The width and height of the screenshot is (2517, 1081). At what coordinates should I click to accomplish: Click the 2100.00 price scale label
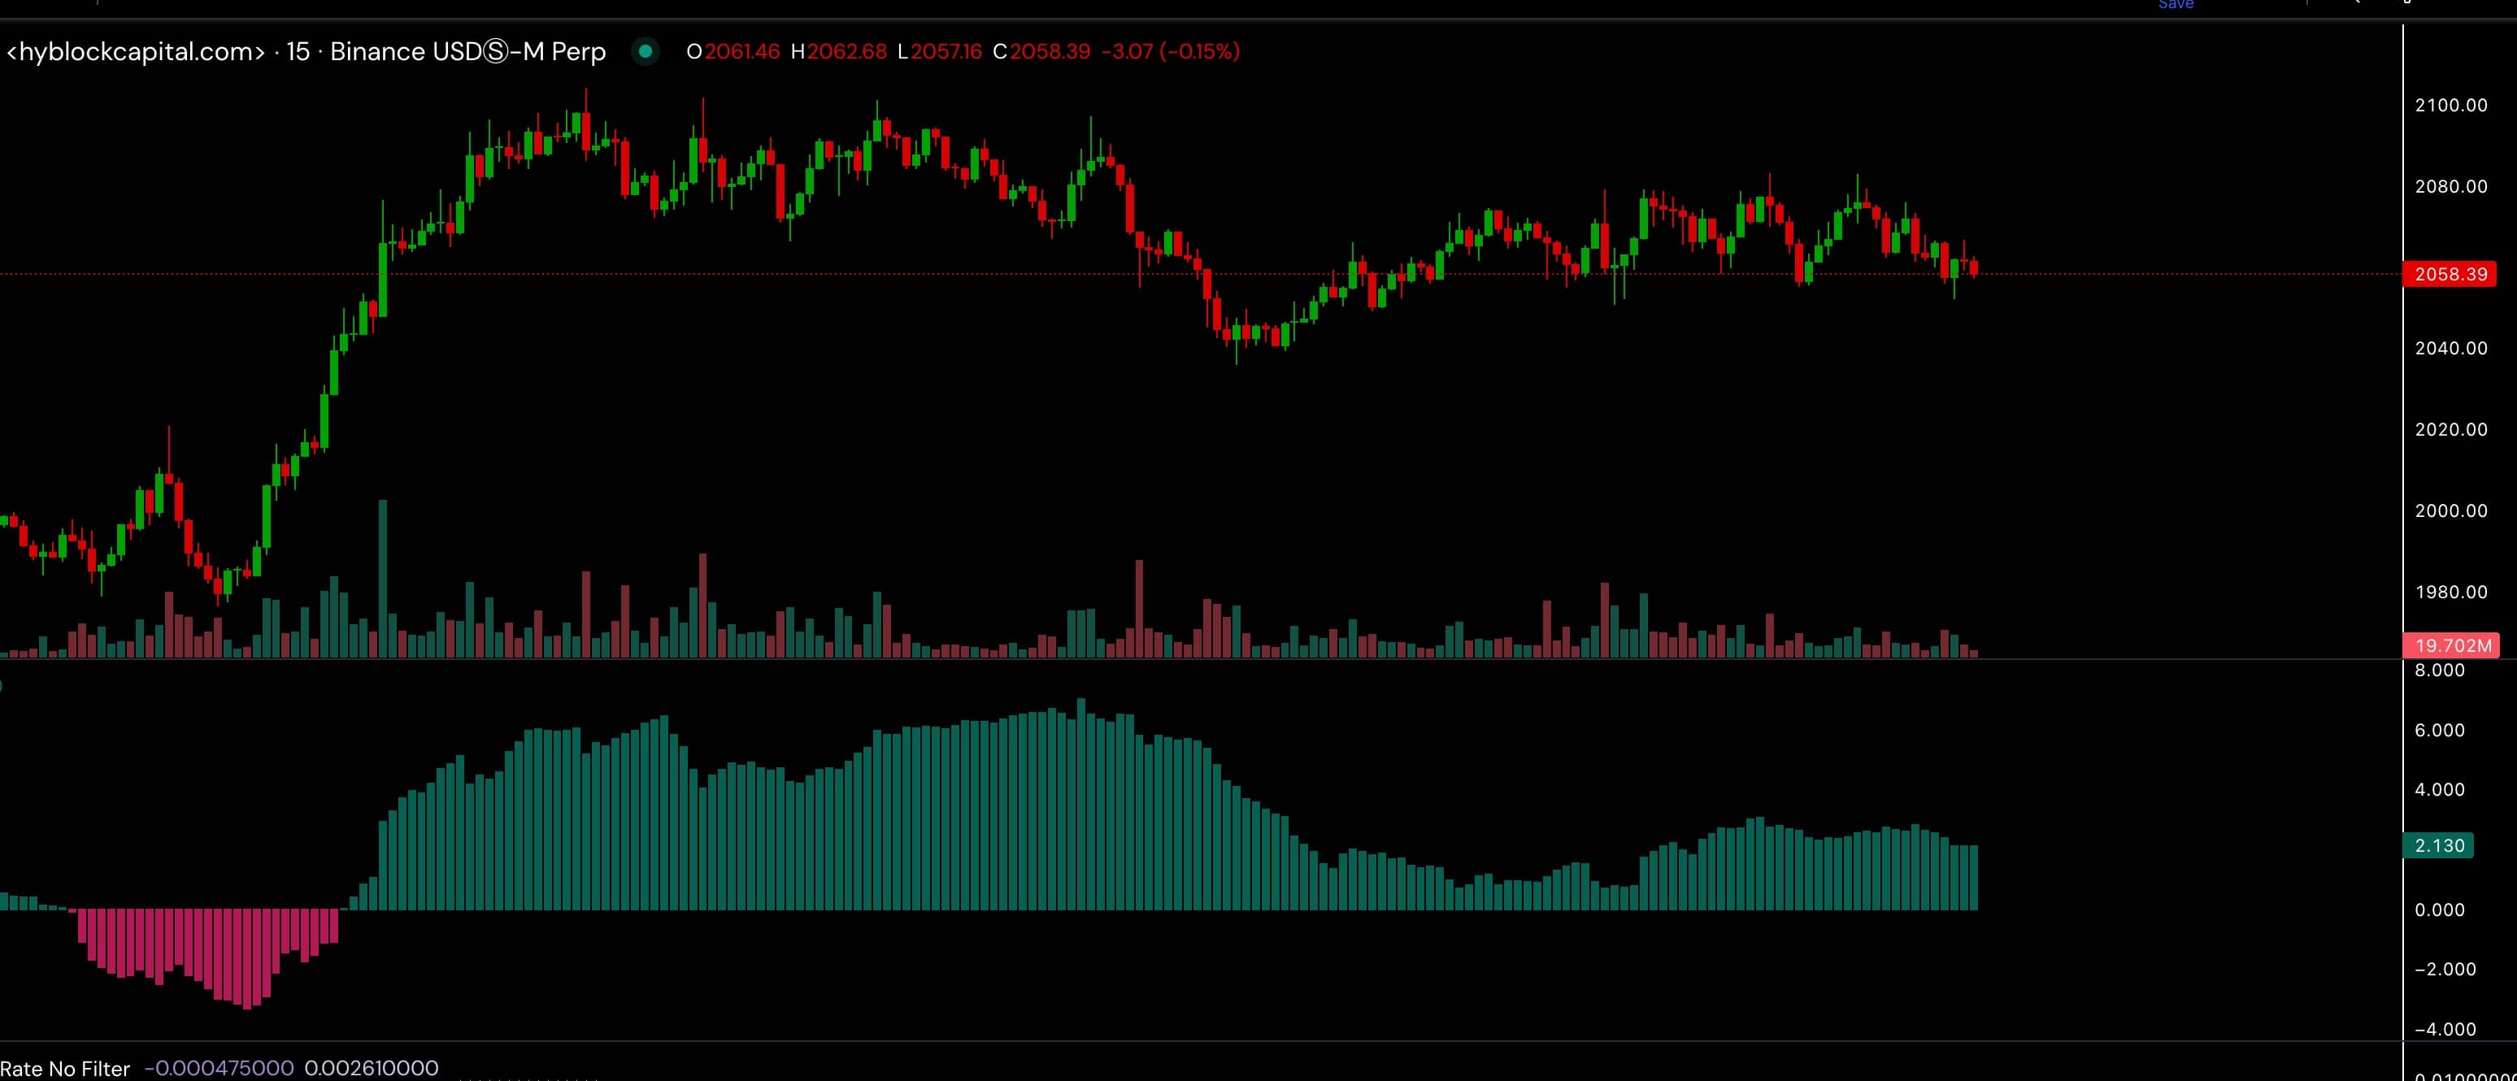tap(2450, 106)
